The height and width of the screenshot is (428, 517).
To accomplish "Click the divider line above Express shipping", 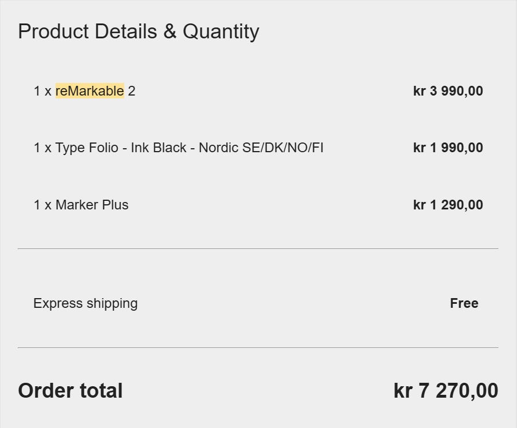I will [x=258, y=249].
